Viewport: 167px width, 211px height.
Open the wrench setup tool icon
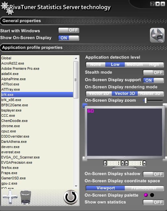coord(157,35)
